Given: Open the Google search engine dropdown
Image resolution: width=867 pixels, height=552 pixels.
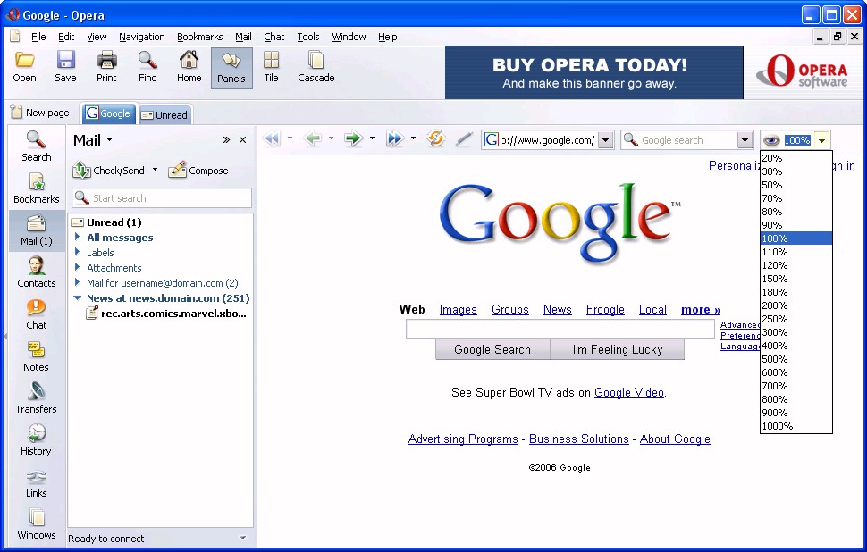Looking at the screenshot, I should (745, 140).
